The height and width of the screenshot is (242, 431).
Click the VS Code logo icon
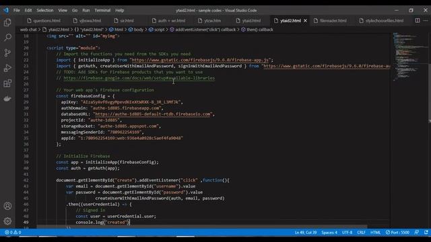pos(6,11)
